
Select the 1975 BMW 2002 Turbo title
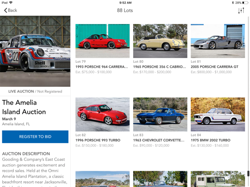pos(211,140)
